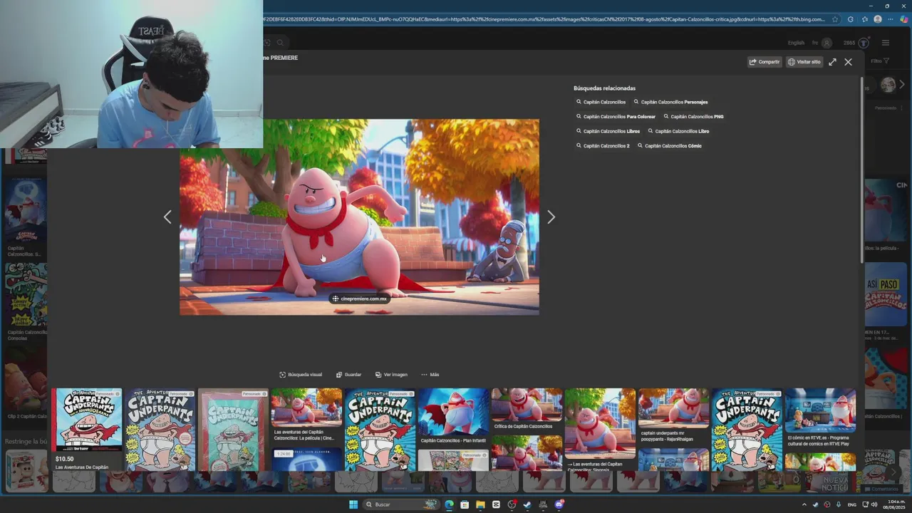Open the browser profile avatar
This screenshot has height=513, width=912.
click(x=878, y=19)
